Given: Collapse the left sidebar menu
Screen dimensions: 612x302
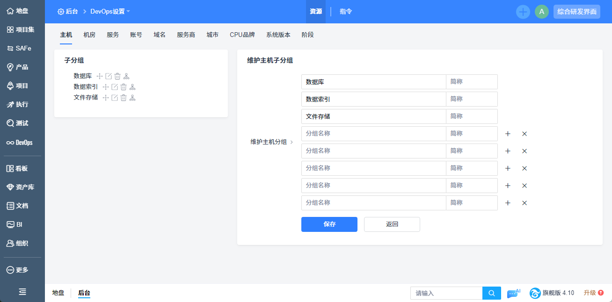Looking at the screenshot, I should pyautogui.click(x=22, y=292).
